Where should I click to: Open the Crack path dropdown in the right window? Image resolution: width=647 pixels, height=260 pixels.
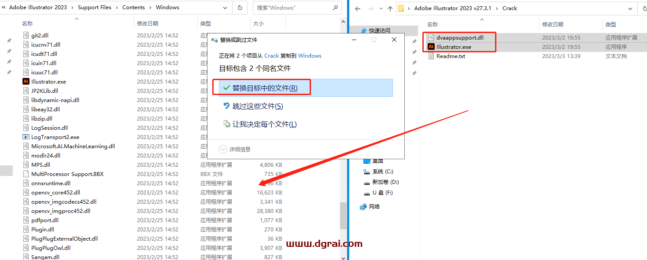631,7
